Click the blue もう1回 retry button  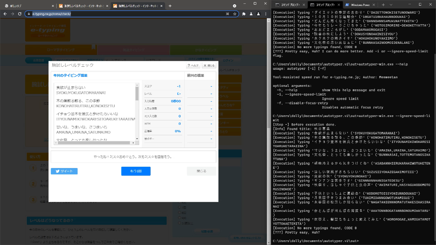tap(135, 171)
